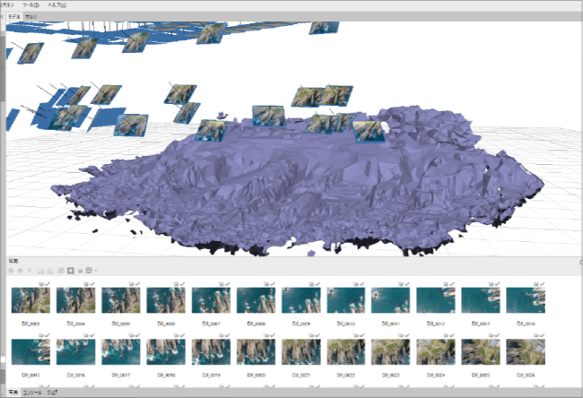Switch to the オルソ view tab
This screenshot has width=583, height=398.
pos(31,16)
